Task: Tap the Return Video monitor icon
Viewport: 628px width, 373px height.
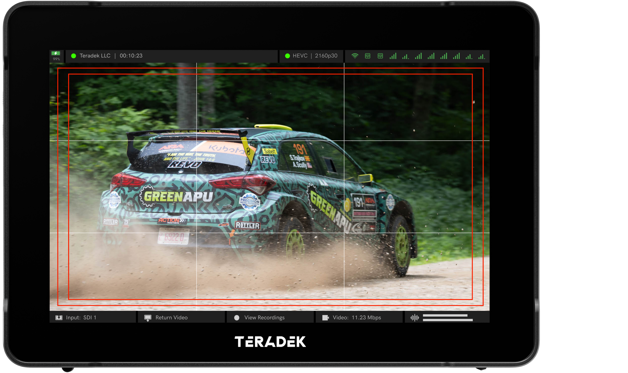Action: 148,318
